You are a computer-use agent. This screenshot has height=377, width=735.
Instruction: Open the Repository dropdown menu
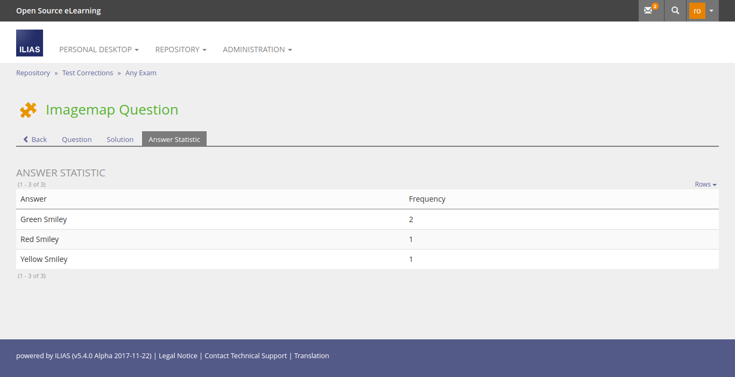(181, 49)
